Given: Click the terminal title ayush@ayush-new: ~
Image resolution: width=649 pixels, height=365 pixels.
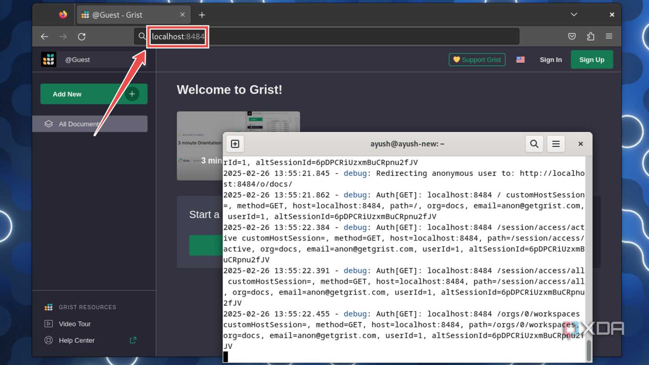Looking at the screenshot, I should 407,144.
